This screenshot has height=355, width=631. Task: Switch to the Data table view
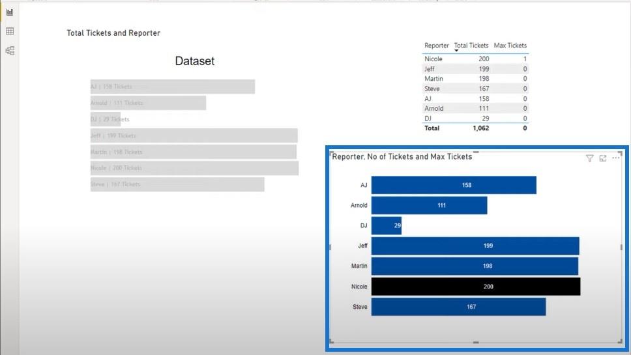pyautogui.click(x=10, y=31)
